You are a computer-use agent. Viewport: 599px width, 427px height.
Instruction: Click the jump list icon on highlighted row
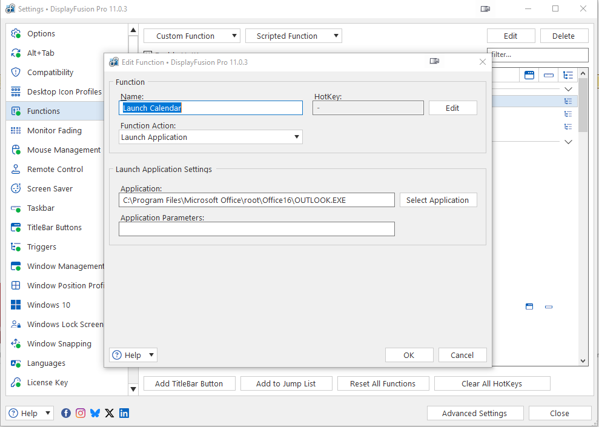[568, 101]
